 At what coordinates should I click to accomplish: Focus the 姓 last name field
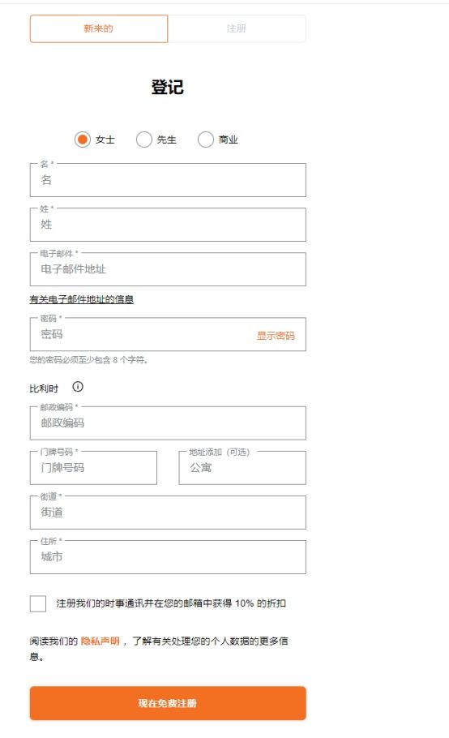(168, 225)
